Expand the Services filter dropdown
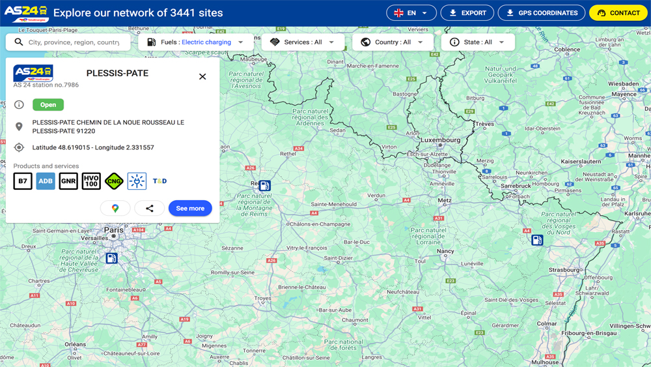Screen dimensions: 651x367 click(x=303, y=42)
